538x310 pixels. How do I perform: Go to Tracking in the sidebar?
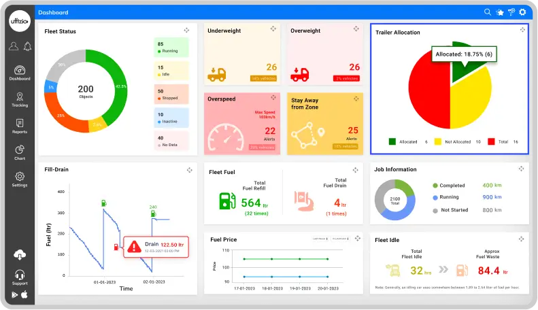click(20, 99)
